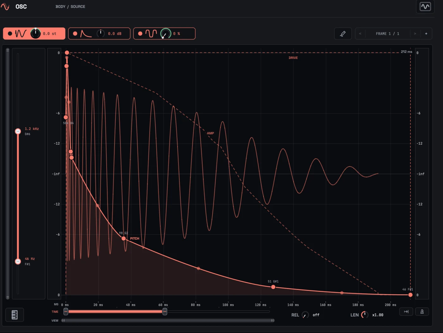Click the 1.2 kHz upper pitch range handle
This screenshot has width=443, height=333.
pyautogui.click(x=18, y=131)
